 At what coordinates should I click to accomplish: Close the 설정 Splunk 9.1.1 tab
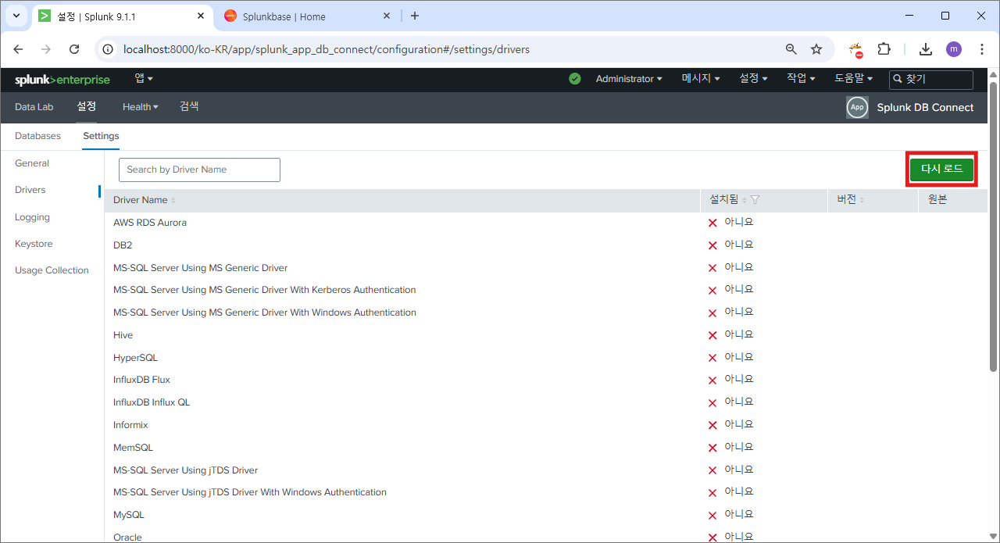coord(201,16)
